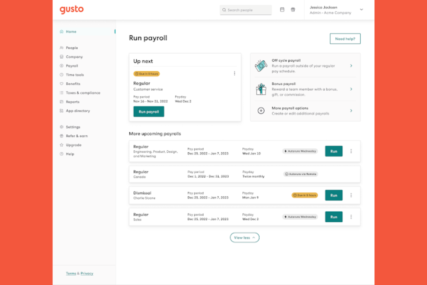This screenshot has height=285, width=427.
Task: Click the Due in 5 hours badge
Action: point(146,74)
